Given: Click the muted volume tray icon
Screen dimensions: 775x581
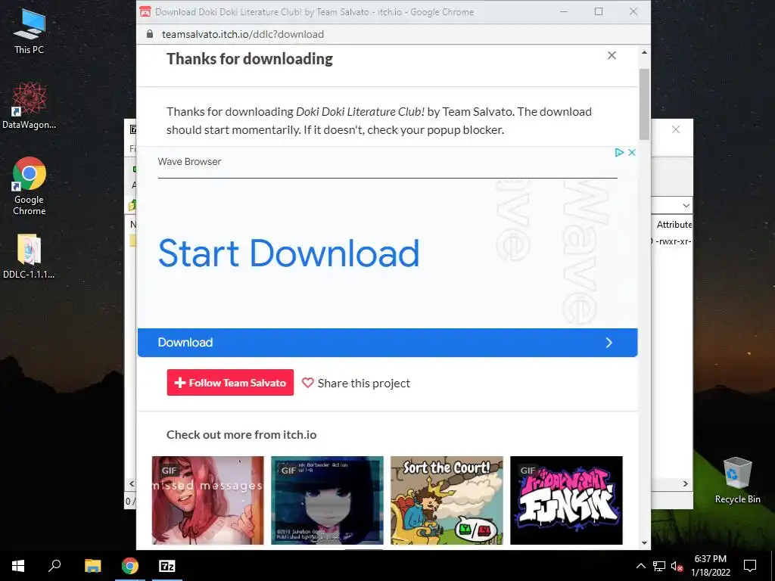Looking at the screenshot, I should (677, 566).
